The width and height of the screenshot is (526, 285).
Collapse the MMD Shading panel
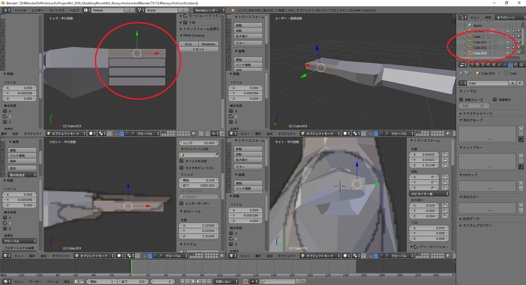pyautogui.click(x=192, y=35)
